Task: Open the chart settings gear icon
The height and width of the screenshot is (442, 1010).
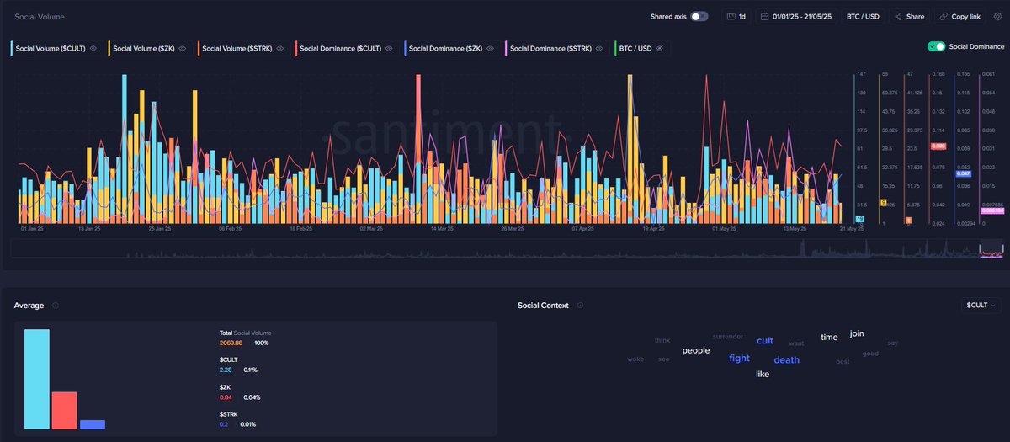Action: pos(998,16)
